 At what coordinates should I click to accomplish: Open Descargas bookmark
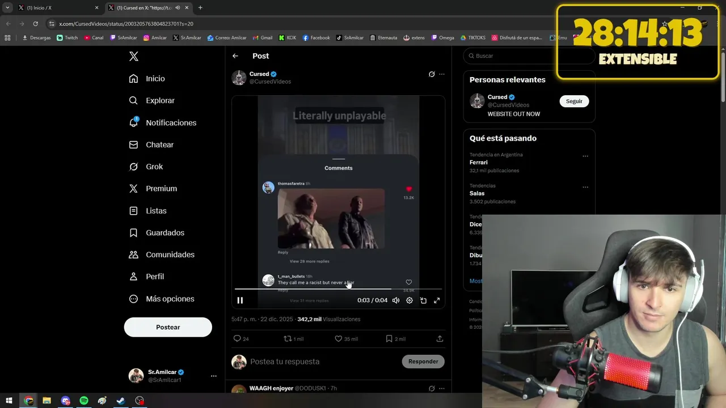pos(36,38)
